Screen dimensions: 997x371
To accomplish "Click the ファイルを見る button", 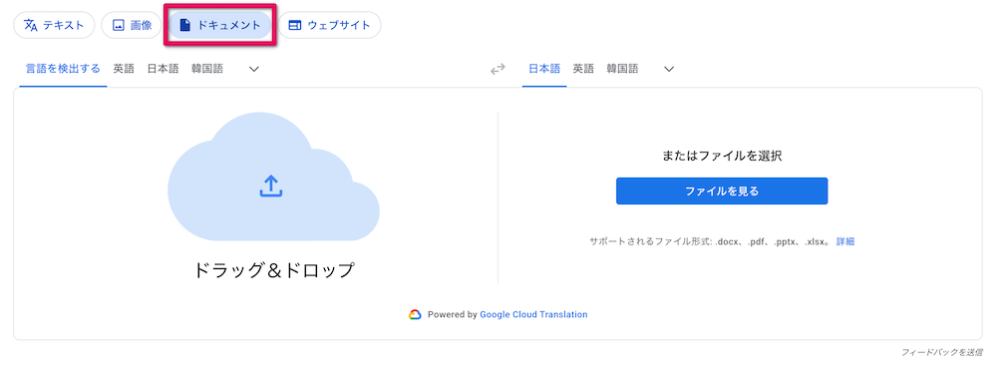I will point(722,190).
